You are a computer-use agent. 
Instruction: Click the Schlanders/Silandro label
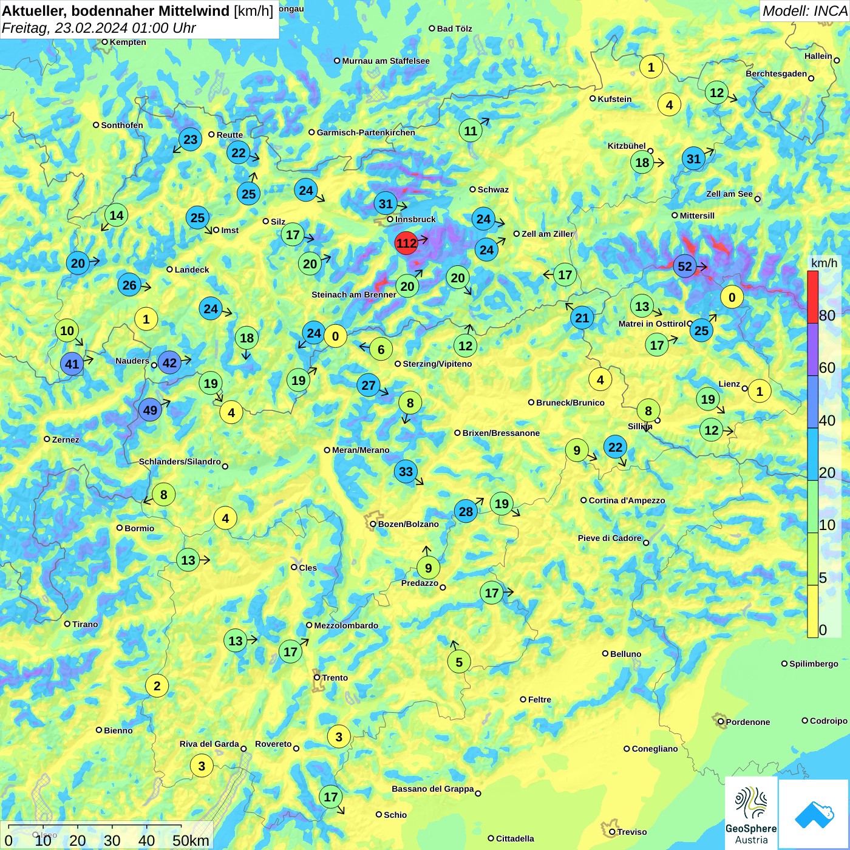pyautogui.click(x=180, y=461)
